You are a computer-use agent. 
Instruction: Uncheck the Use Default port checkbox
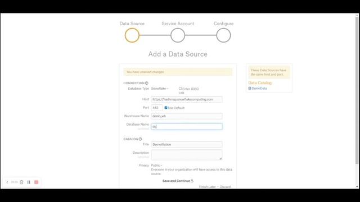point(166,108)
